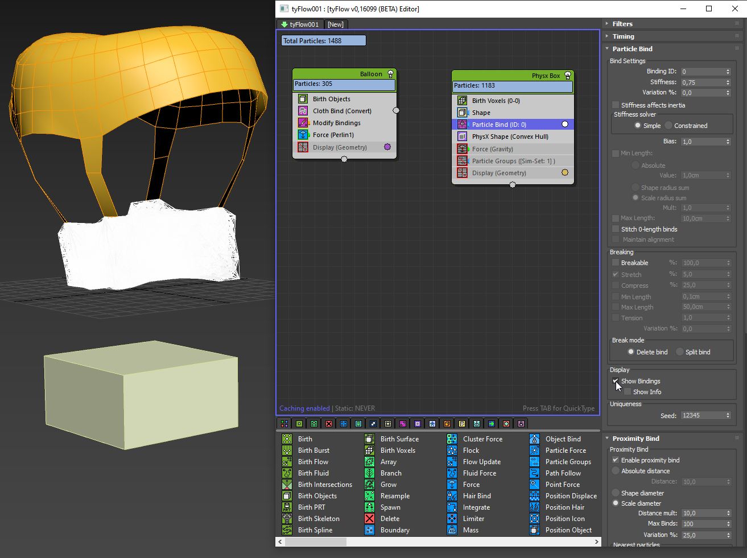The height and width of the screenshot is (558, 747).
Task: Click the PhysX Shape operator icon
Action: coord(462,137)
